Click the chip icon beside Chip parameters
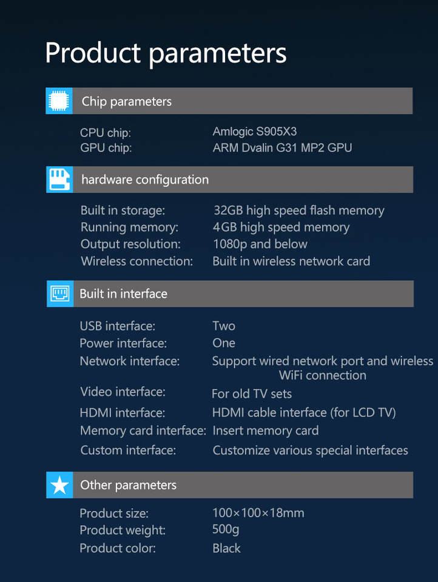 point(59,101)
